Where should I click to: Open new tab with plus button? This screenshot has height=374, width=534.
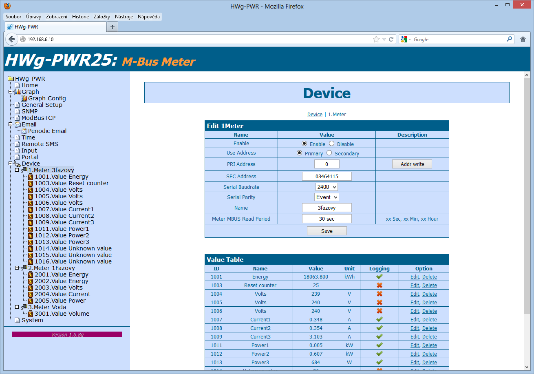tap(113, 27)
